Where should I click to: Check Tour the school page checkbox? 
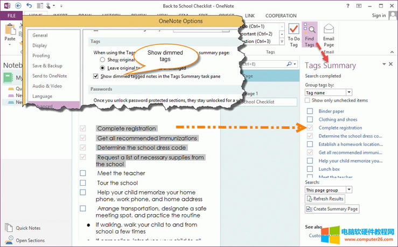[83, 183]
